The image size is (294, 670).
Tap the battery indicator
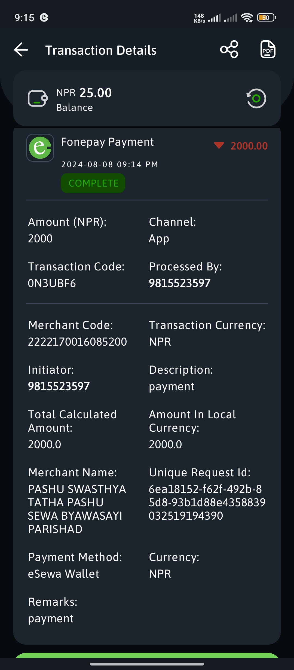click(267, 18)
